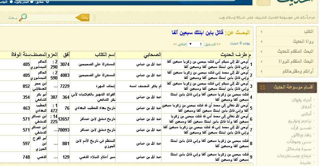Choose the الجذر والوزن radio option
This screenshot has height=166, width=333.
click(x=31, y=2)
